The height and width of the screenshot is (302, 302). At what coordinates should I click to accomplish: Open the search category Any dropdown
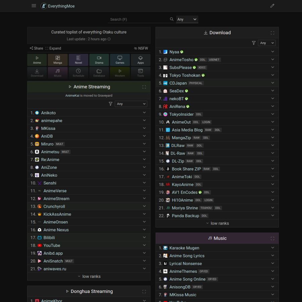tap(187, 19)
